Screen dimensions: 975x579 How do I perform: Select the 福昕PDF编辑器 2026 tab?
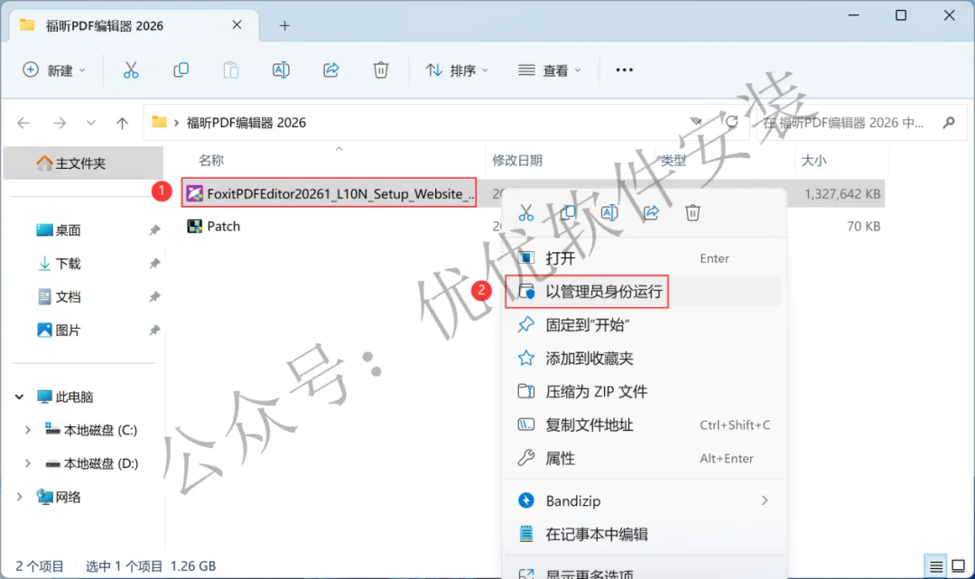click(135, 25)
